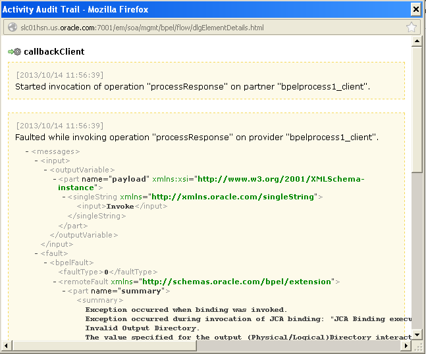Click the bookmark star icon in address bar
This screenshot has width=426, height=354.
[412, 27]
